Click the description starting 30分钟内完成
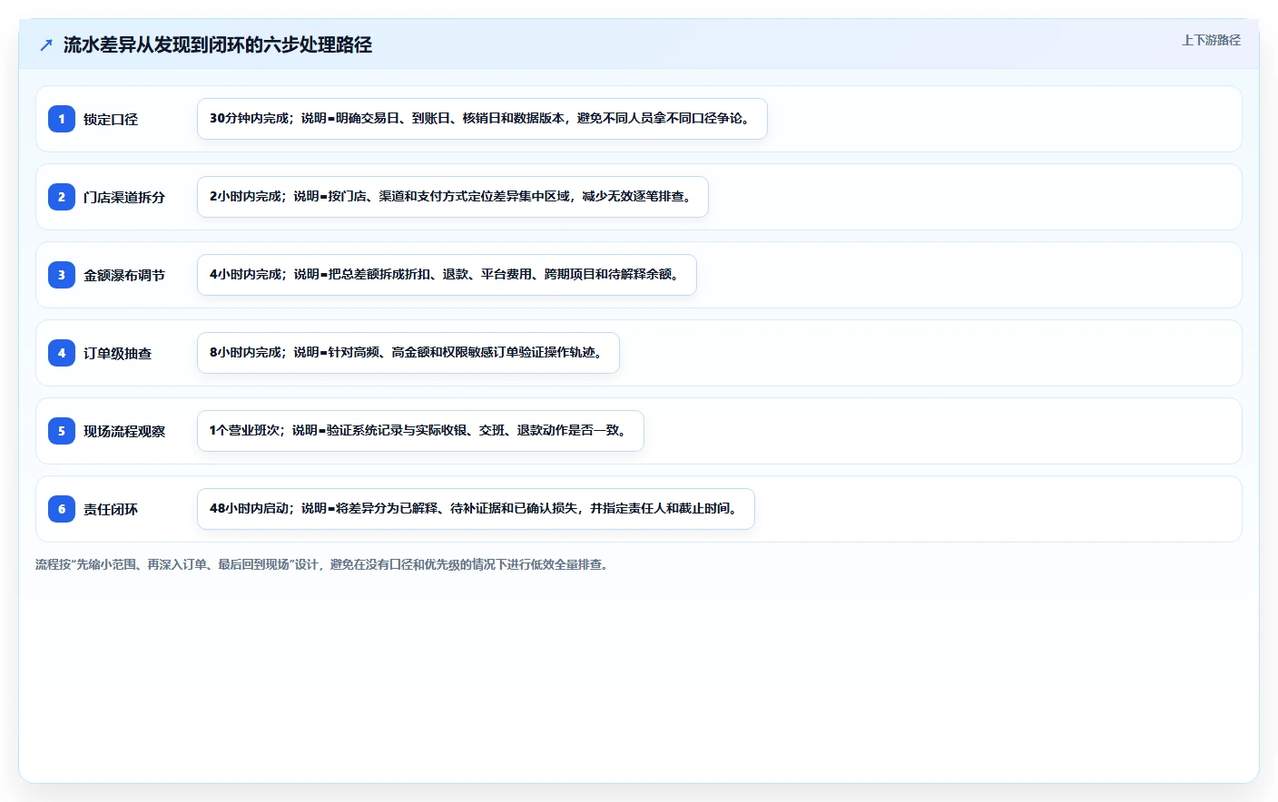The width and height of the screenshot is (1278, 802). tap(482, 119)
